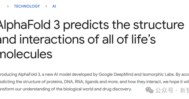The width and height of the screenshot is (189, 99).
Task: Click the chevron before TECHNOLOGY breadcrumb
Action: coord(8,6)
